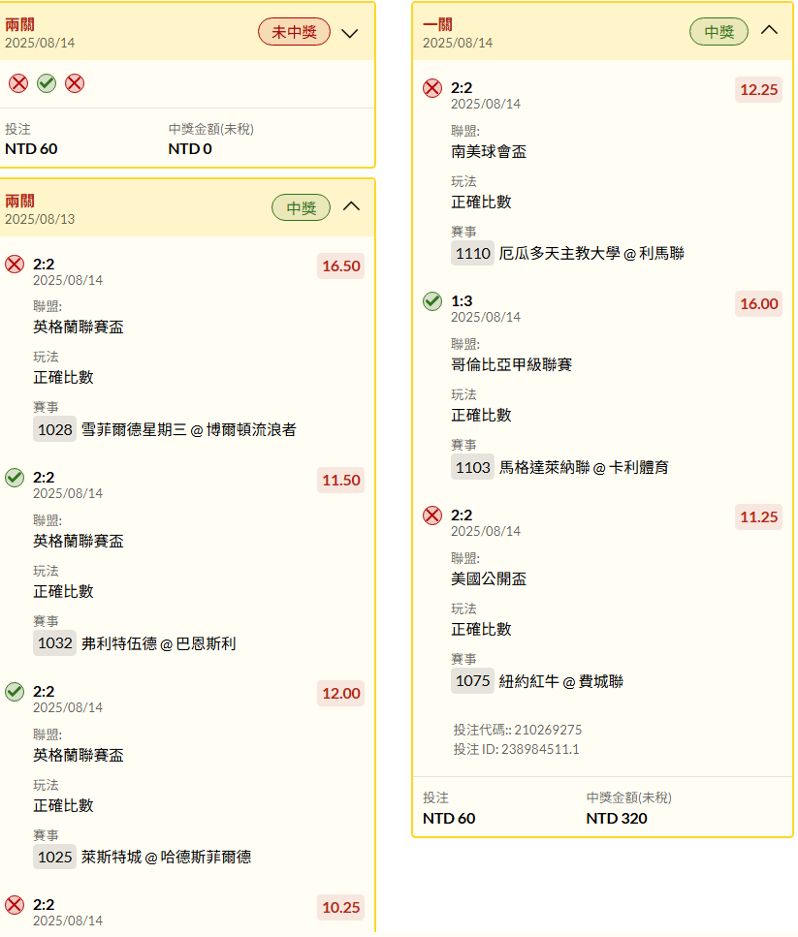Click league name 哥倫比亞甲級聯賽

point(511,364)
